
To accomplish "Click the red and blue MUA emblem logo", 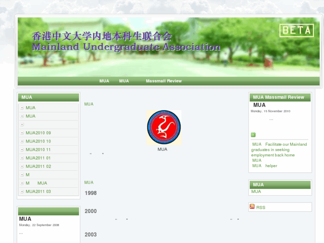I will click(x=164, y=127).
